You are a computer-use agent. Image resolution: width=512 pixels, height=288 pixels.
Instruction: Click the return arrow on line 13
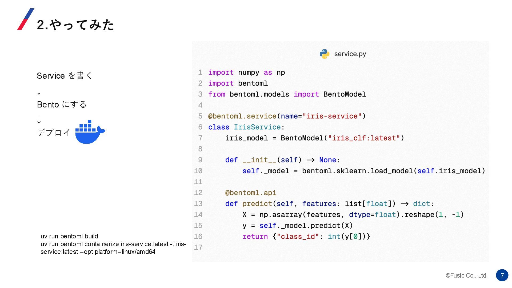point(404,204)
